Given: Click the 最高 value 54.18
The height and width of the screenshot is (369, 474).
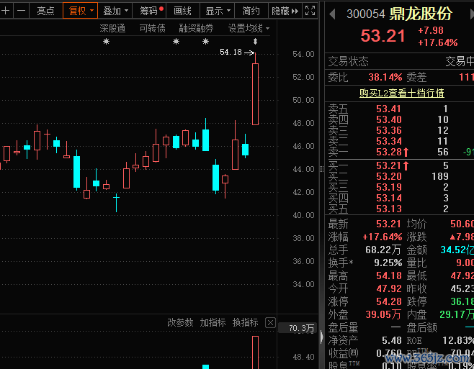Looking at the screenshot, I should pos(389,275).
